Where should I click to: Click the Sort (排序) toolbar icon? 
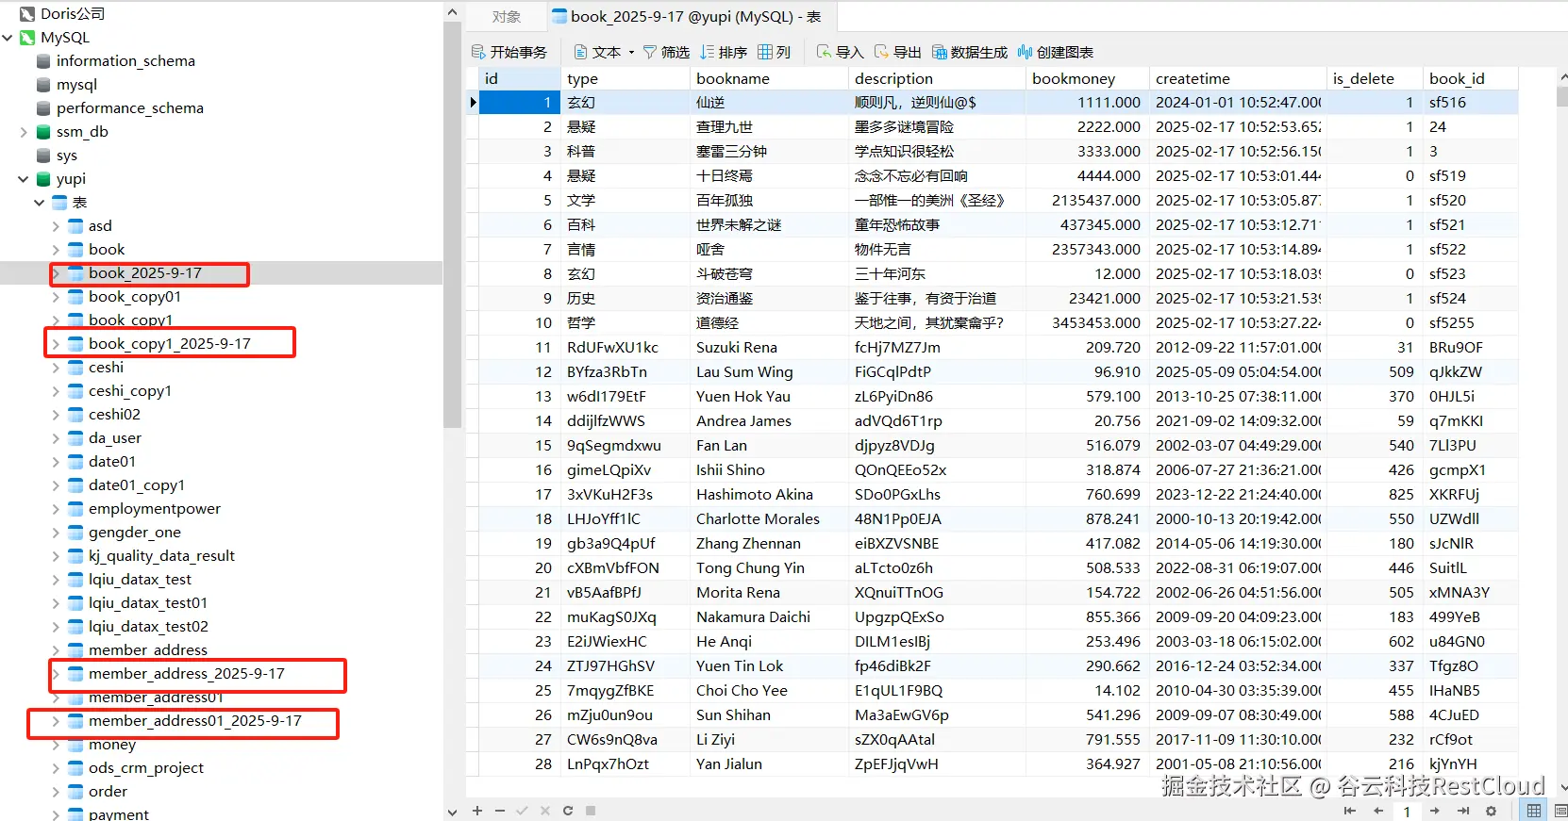(708, 52)
